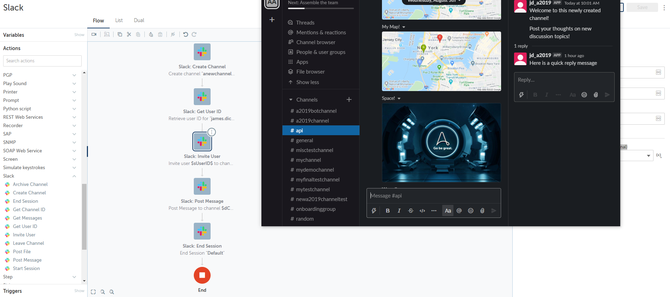Open the My Map! attachment dropdown

click(x=404, y=27)
